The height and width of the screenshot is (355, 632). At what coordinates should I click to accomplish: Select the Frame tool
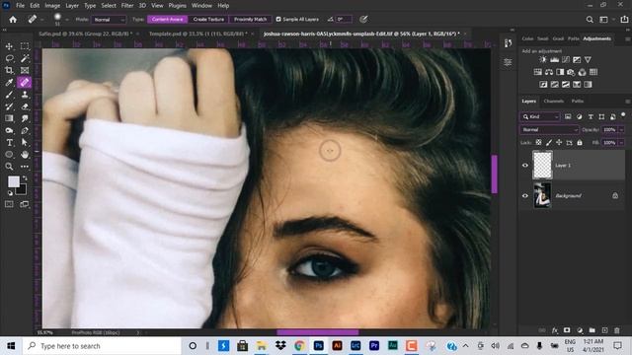25,70
